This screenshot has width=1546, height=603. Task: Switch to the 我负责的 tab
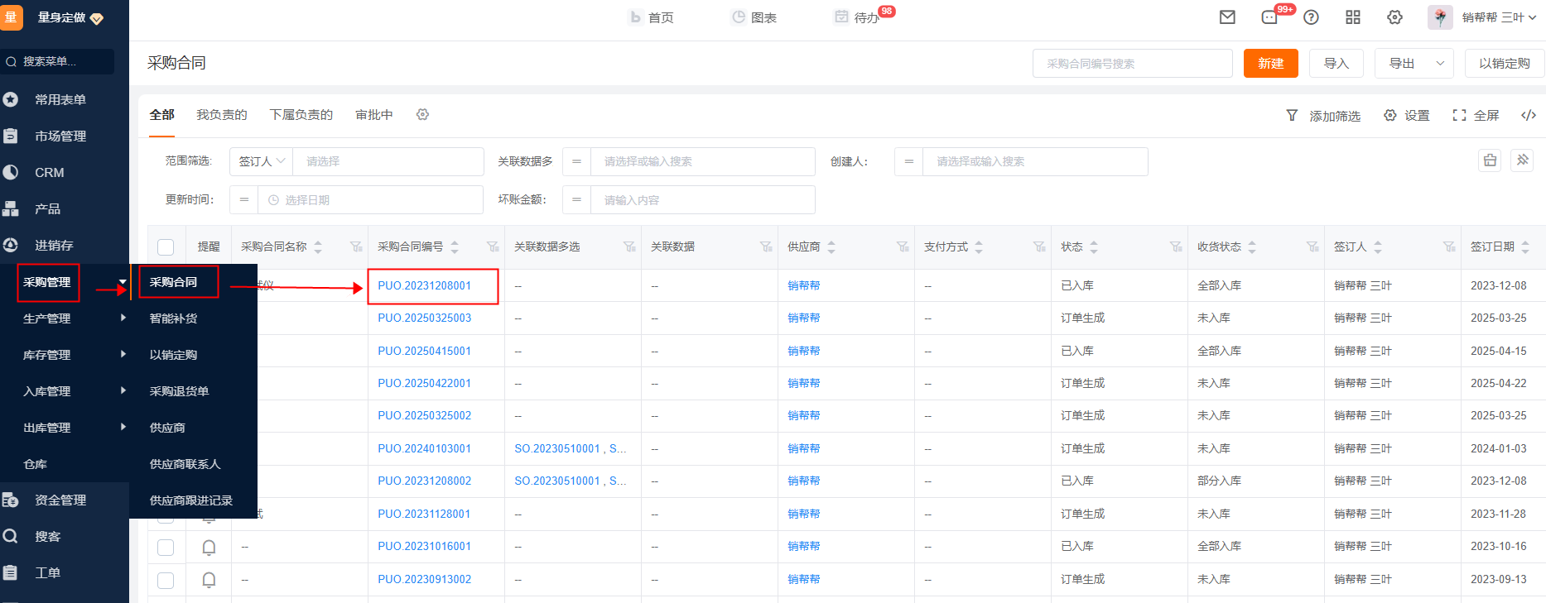click(222, 115)
